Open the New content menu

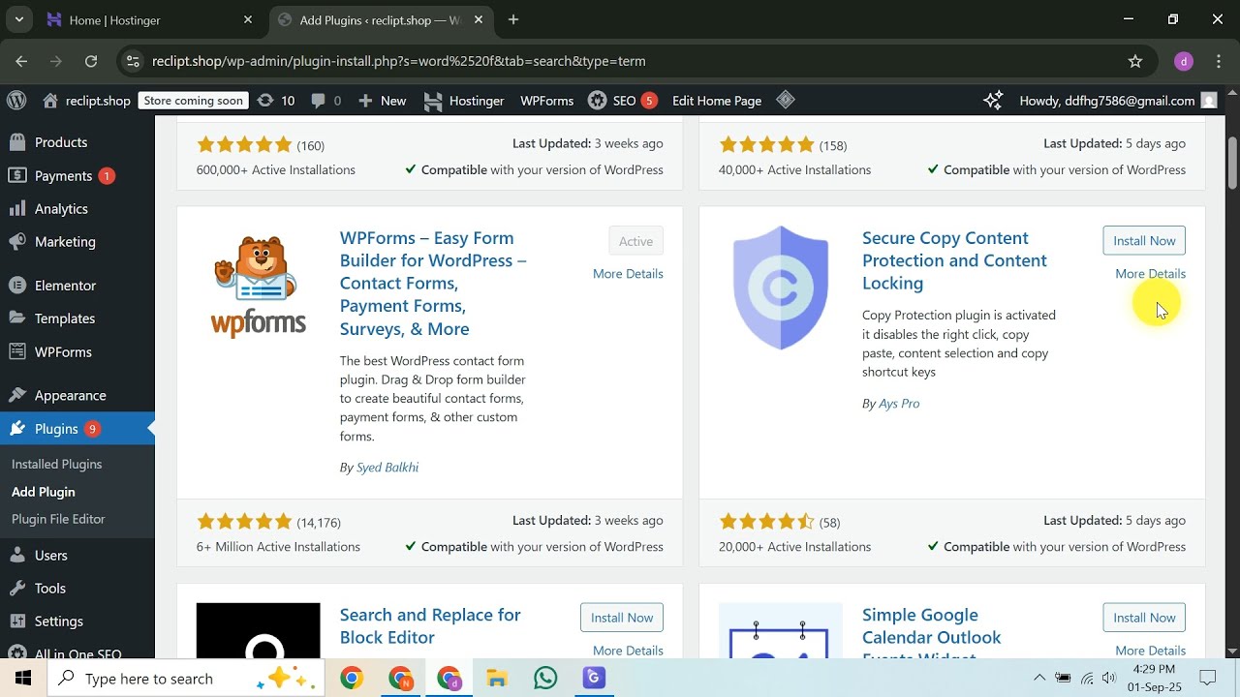coord(383,101)
